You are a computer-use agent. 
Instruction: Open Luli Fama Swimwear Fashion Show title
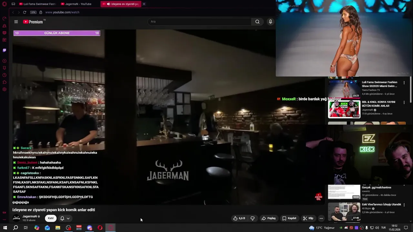click(x=379, y=84)
